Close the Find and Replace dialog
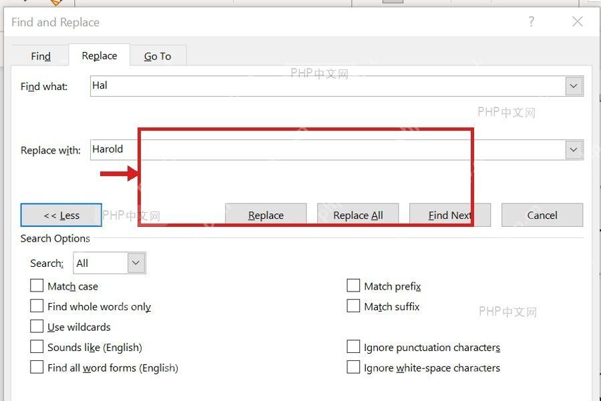 coord(577,21)
